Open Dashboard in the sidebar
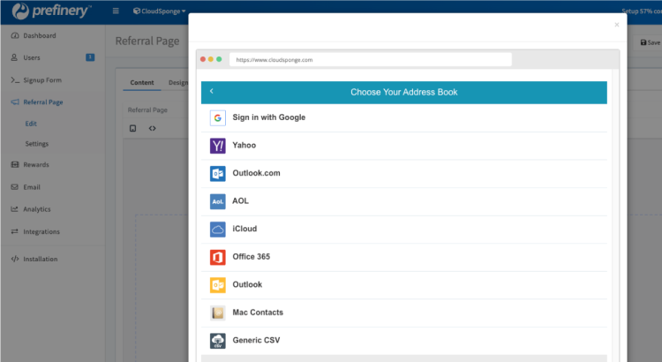662x362 pixels. coord(39,36)
